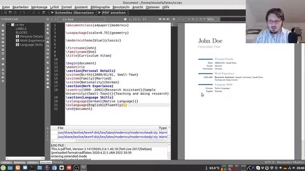Open the Hilfe menu
This screenshot has width=305, height=171.
pyautogui.click(x=166, y=7)
